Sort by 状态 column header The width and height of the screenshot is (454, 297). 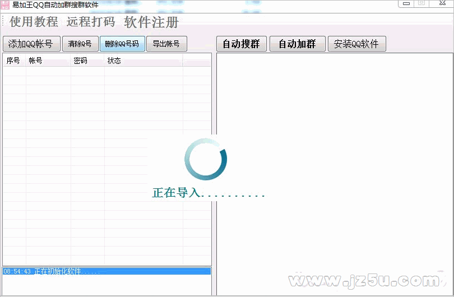pos(143,61)
